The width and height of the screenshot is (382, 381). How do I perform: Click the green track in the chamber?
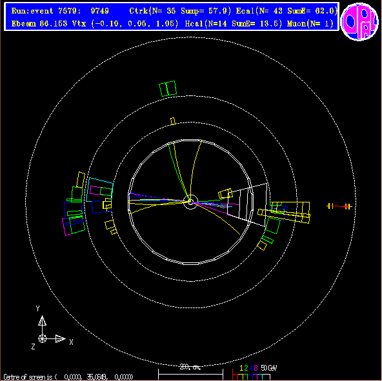179,172
